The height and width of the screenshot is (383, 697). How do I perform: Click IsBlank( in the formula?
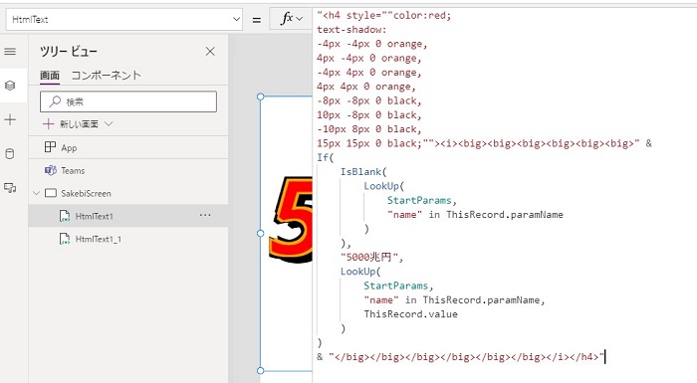pos(363,172)
